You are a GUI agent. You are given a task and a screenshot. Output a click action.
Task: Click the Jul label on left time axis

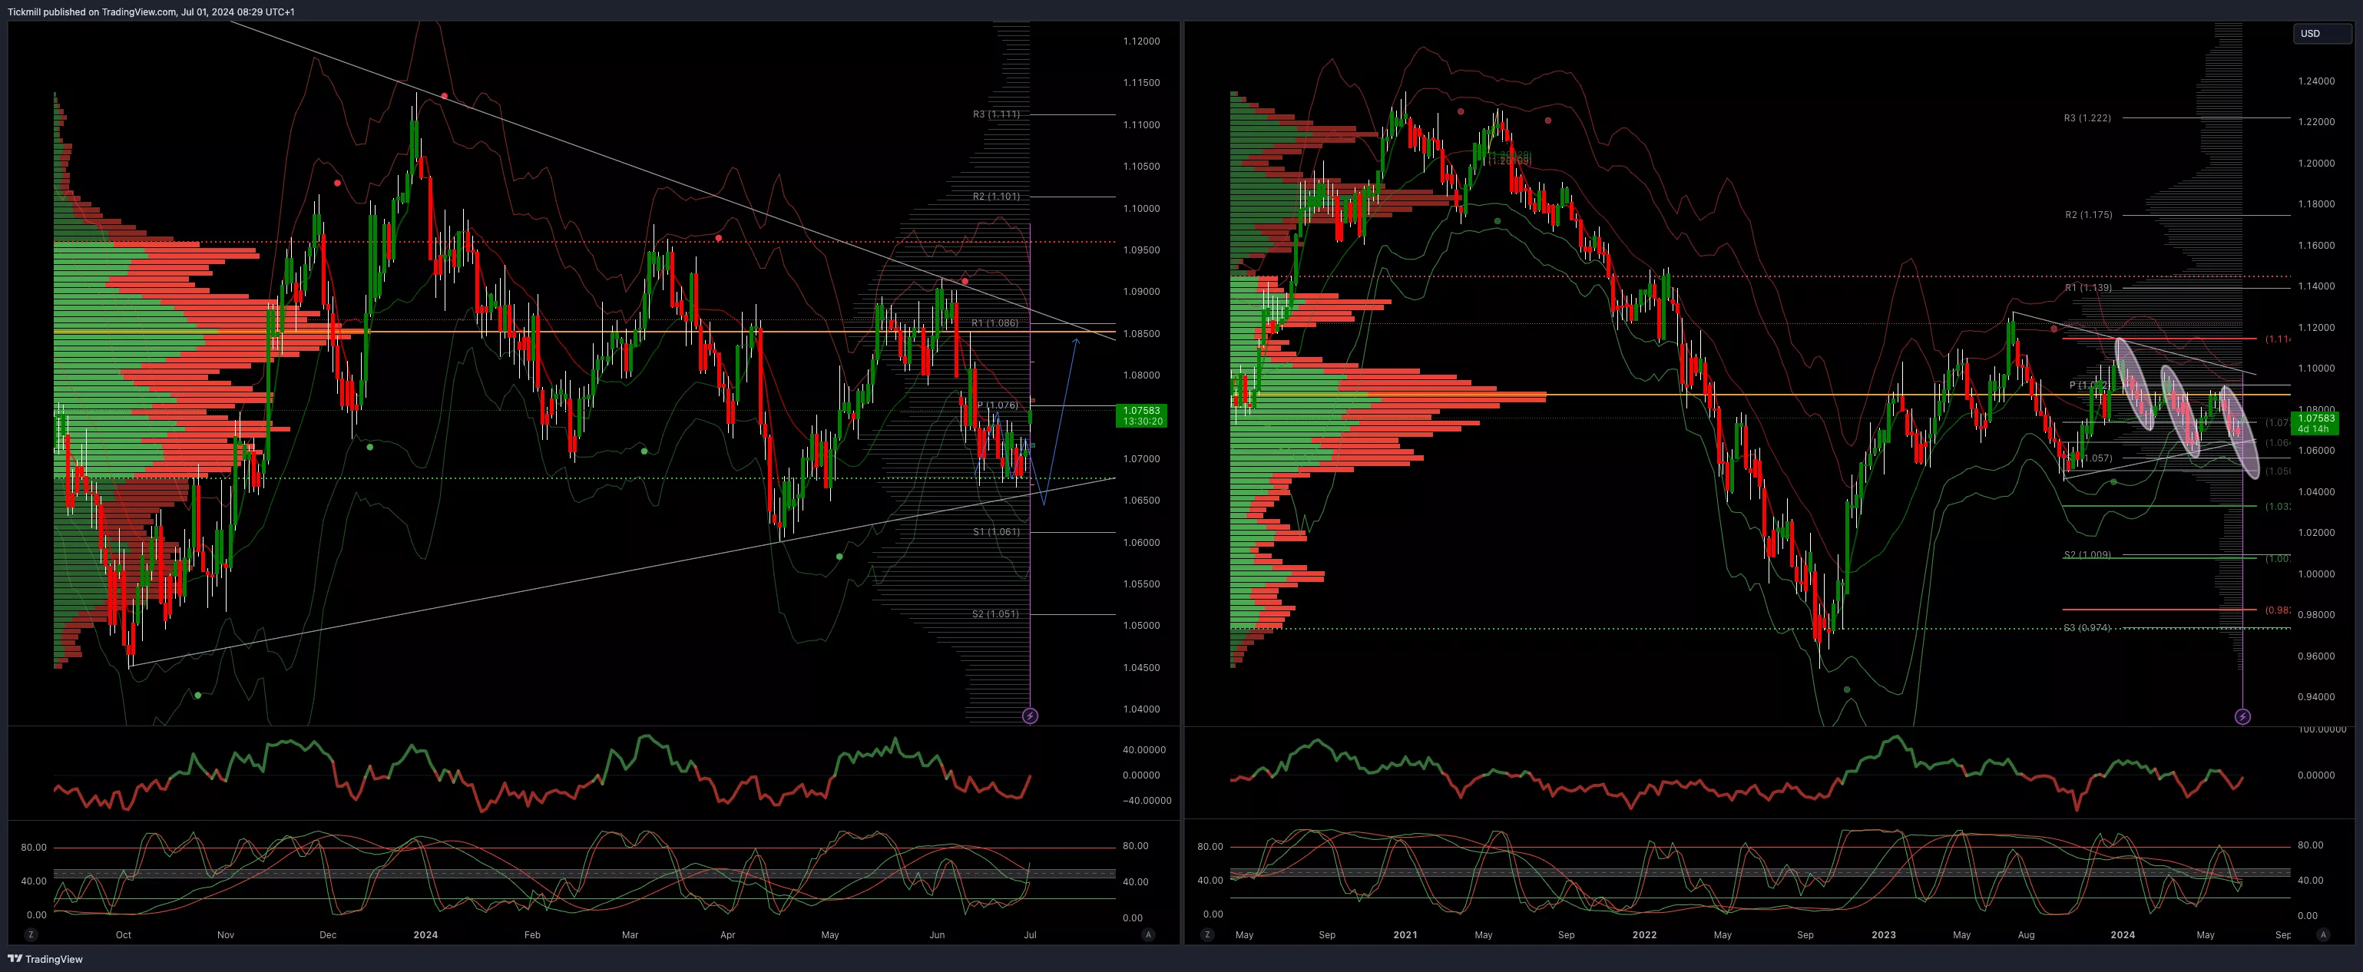1030,935
